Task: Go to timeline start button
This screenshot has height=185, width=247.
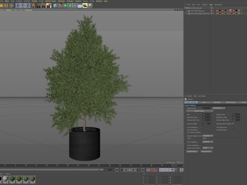Action: point(117,170)
